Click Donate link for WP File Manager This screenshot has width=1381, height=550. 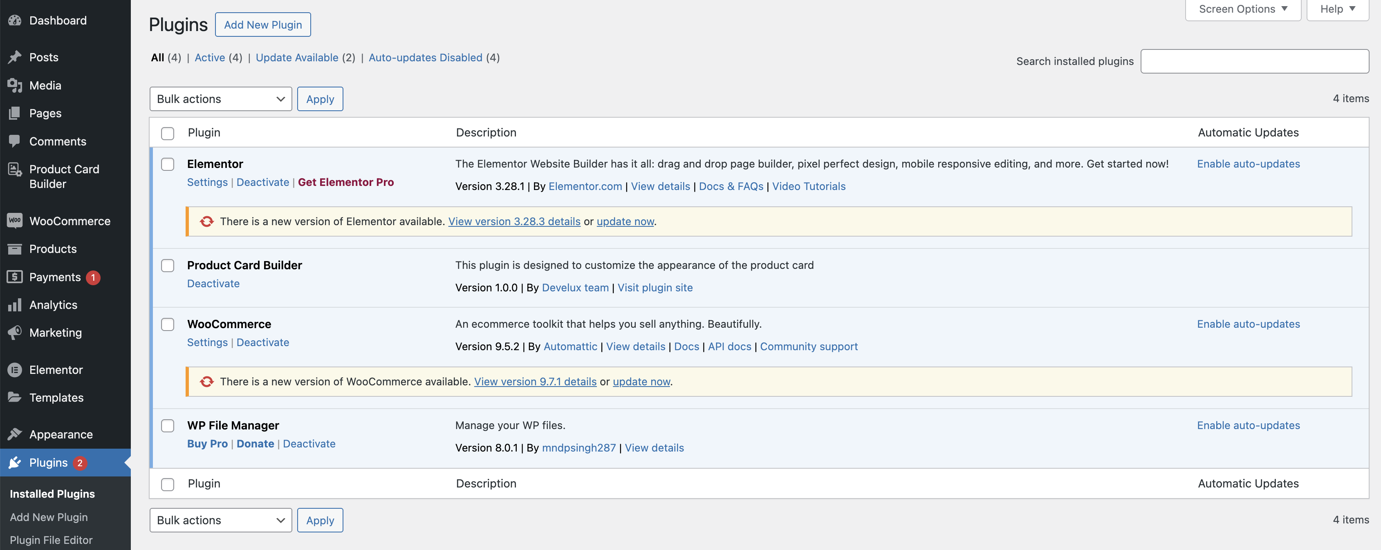pos(255,444)
